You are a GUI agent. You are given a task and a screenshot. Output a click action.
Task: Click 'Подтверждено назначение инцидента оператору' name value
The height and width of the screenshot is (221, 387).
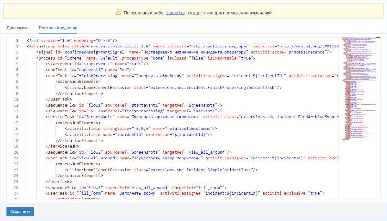(x=195, y=52)
